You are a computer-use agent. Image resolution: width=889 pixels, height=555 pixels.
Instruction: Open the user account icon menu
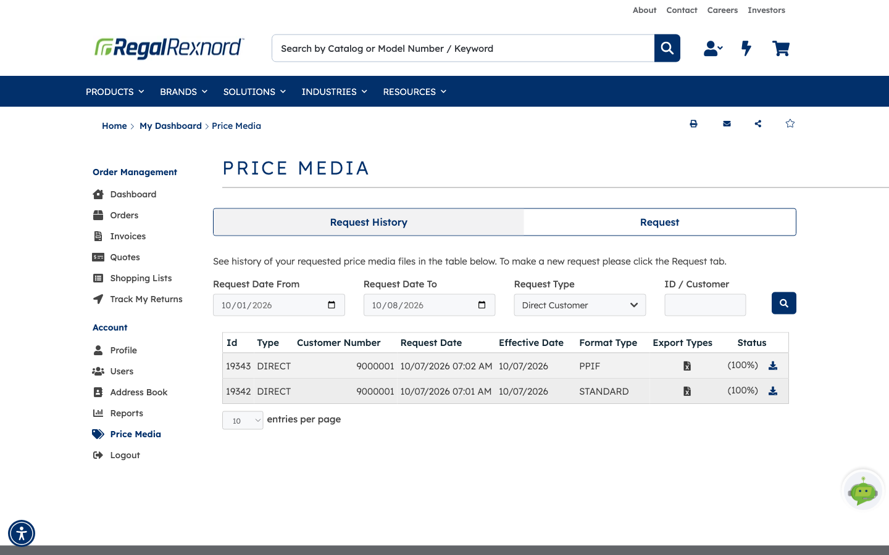(713, 48)
